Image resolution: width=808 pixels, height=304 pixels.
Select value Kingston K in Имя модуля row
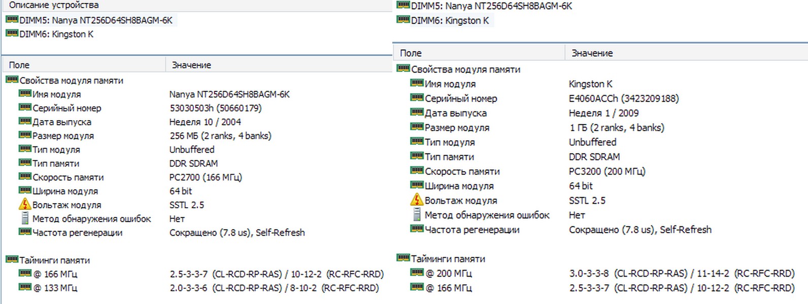[591, 84]
